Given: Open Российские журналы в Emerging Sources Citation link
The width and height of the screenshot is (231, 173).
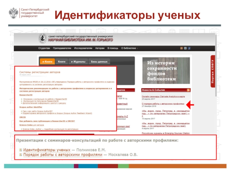Looking at the screenshot, I should [165, 133].
